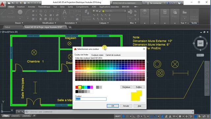Expand the Modification panel dropdown
This screenshot has height=119, width=211.
(x=49, y=23)
